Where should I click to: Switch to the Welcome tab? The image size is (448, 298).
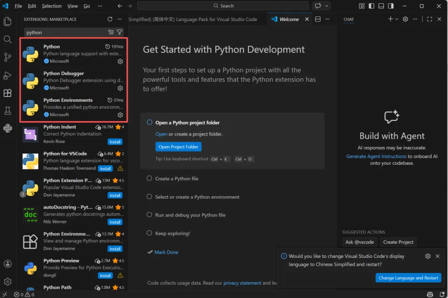289,19
